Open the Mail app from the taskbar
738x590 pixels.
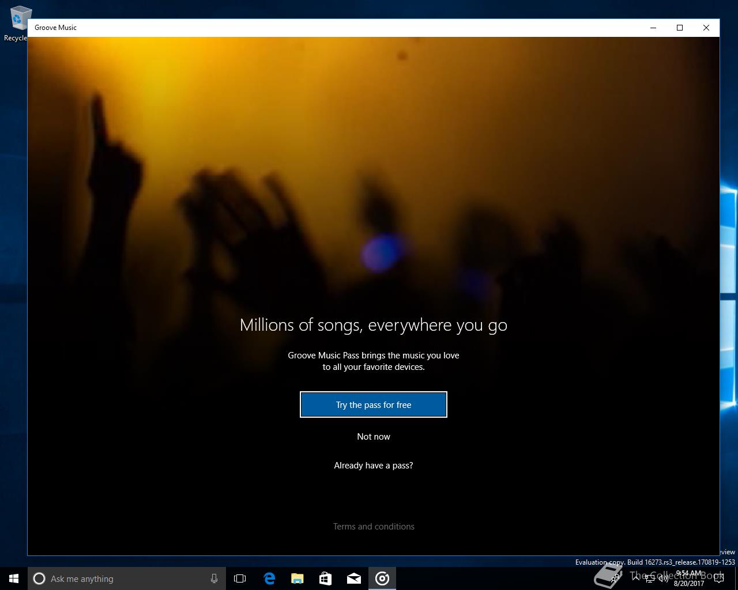click(x=354, y=578)
